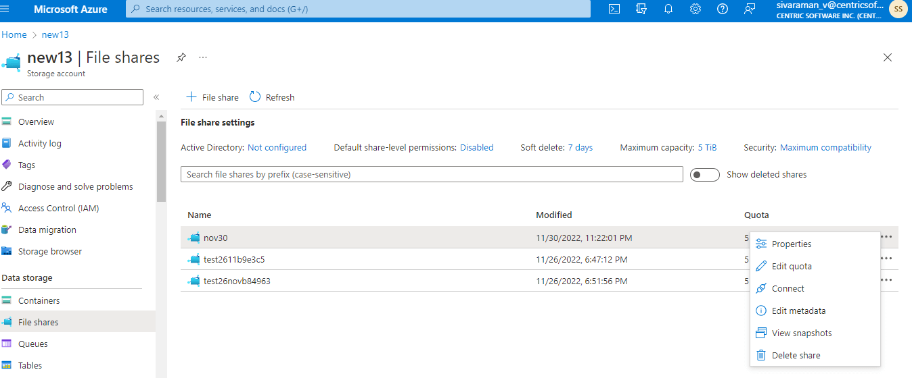Click the search file shares prefix field
912x378 pixels.
[x=432, y=175]
